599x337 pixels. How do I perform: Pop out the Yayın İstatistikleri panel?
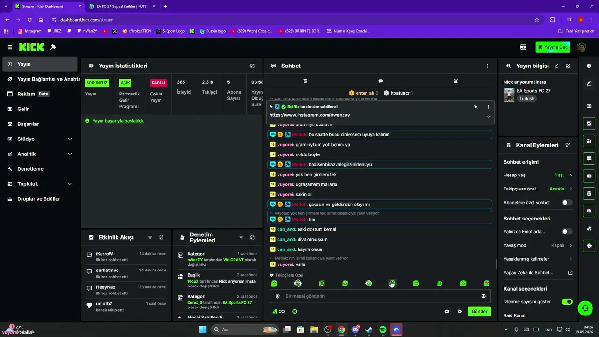tap(252, 66)
